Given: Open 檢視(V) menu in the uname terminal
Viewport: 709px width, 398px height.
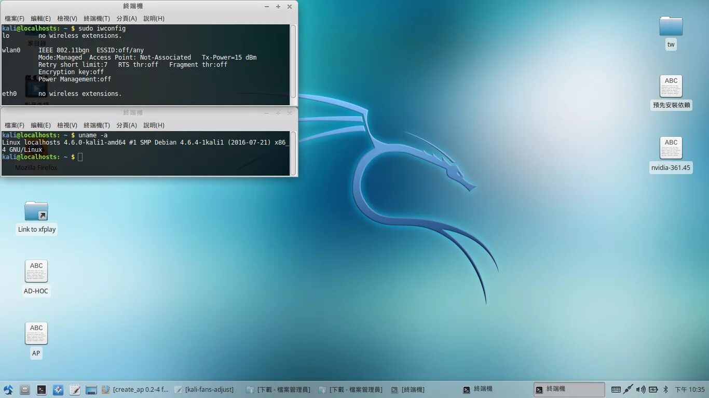Looking at the screenshot, I should [x=67, y=125].
